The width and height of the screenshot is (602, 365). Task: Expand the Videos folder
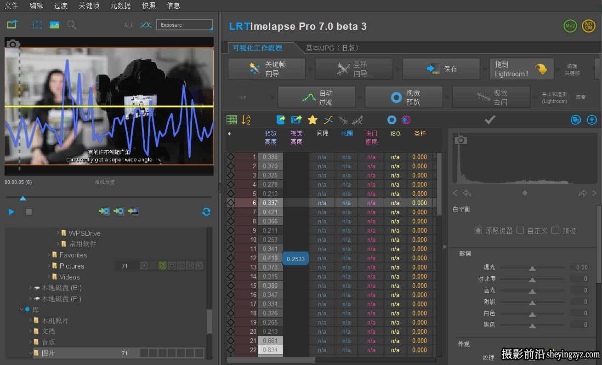49,277
